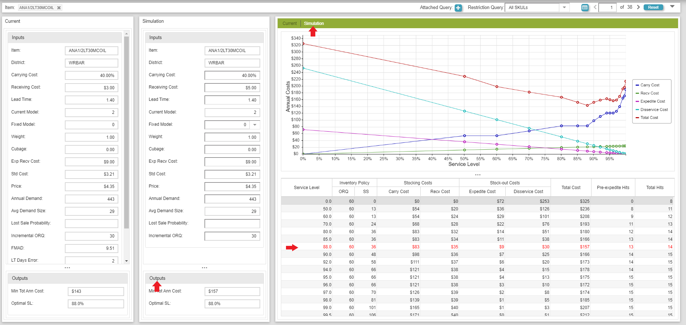Click the Attached Query plus icon
Image resolution: width=686 pixels, height=325 pixels.
tap(458, 8)
